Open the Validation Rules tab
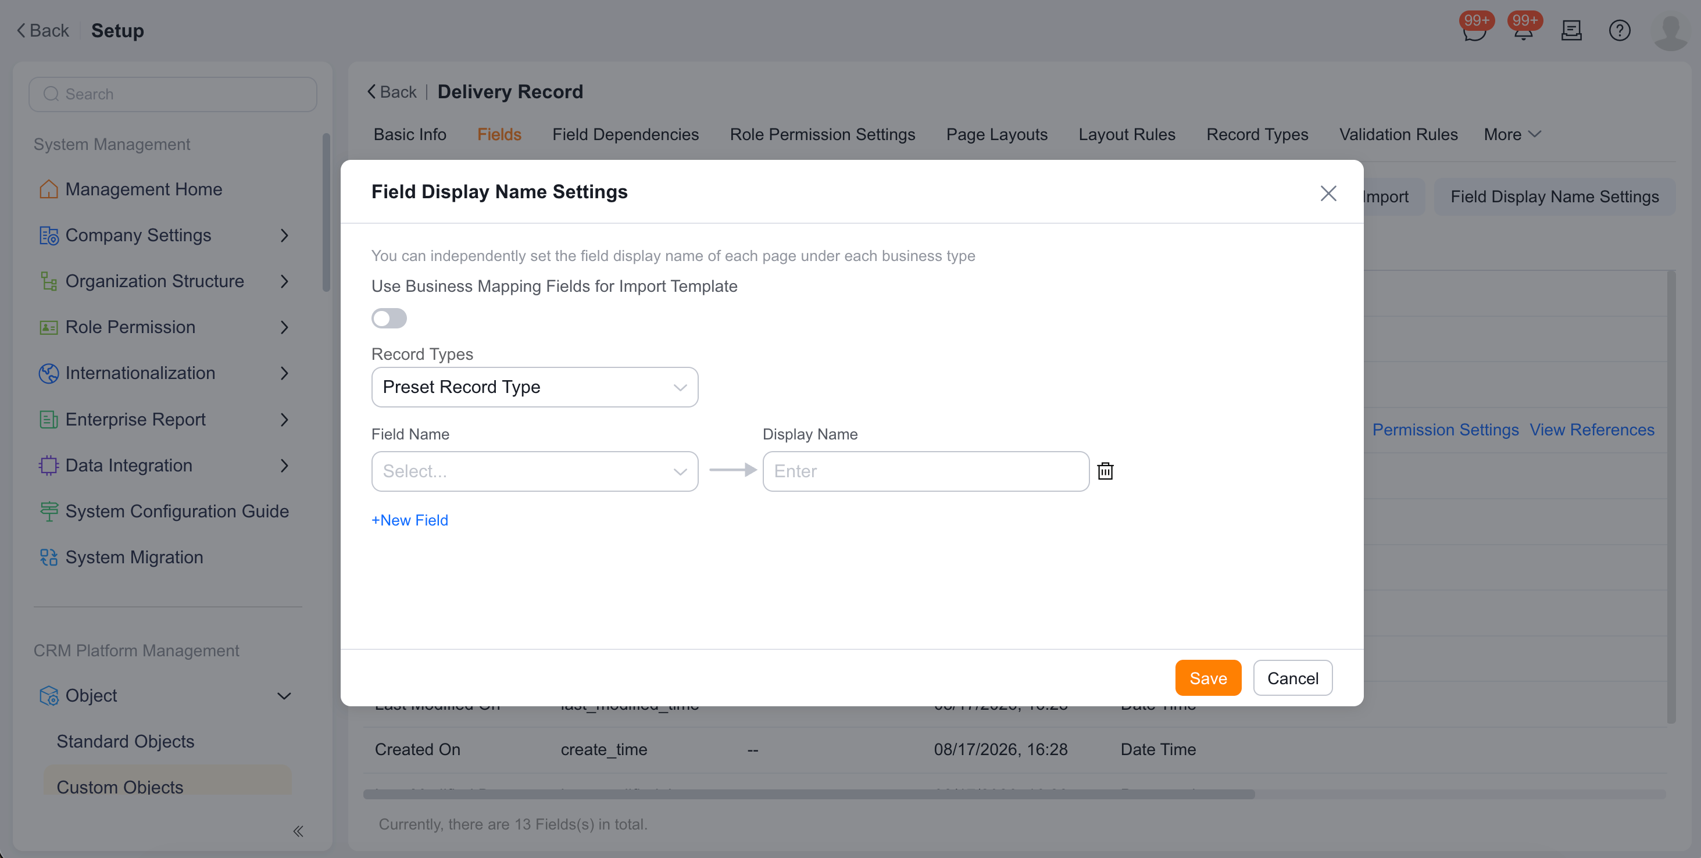This screenshot has height=858, width=1701. point(1398,134)
